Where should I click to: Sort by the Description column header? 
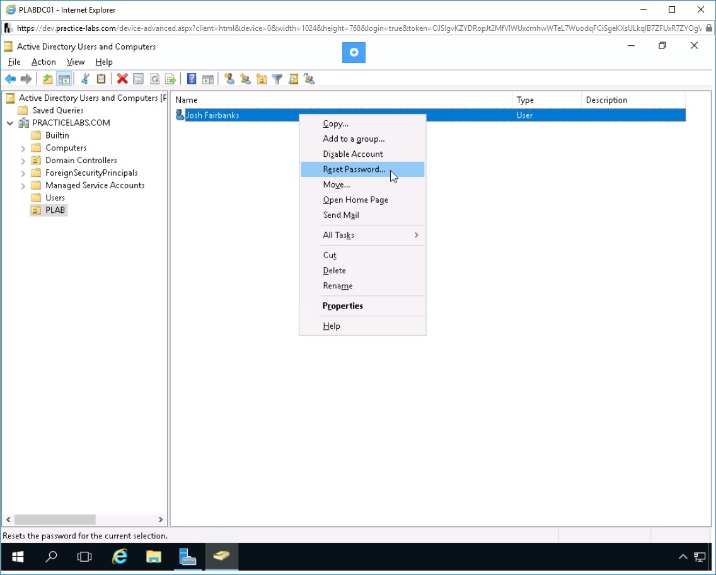pos(634,100)
